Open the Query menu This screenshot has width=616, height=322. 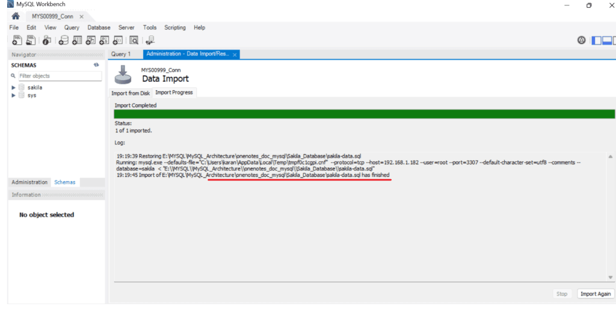pos(72,28)
